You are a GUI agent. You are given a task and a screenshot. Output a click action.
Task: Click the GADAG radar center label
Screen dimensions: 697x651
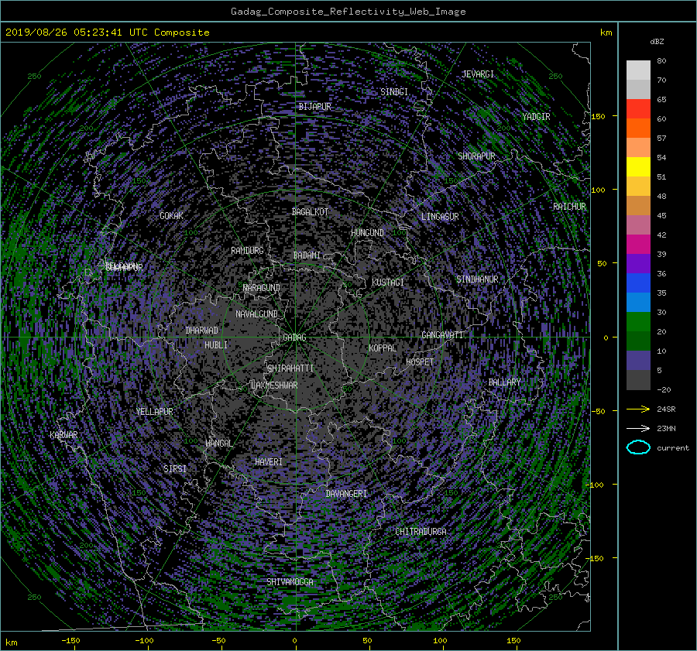click(x=294, y=337)
